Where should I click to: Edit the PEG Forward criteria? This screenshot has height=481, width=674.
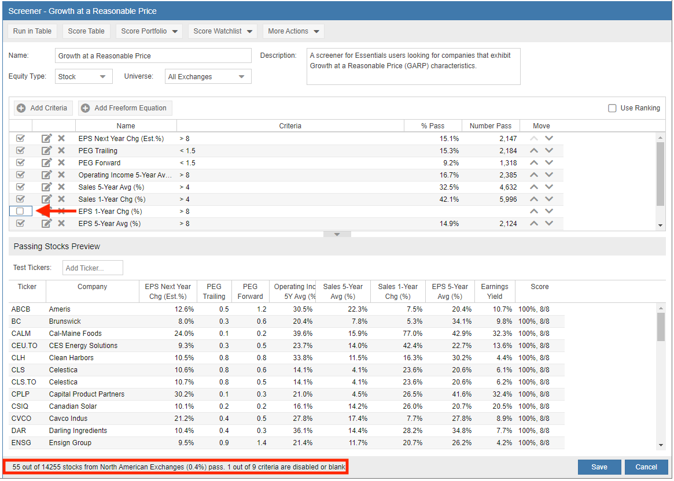click(46, 162)
